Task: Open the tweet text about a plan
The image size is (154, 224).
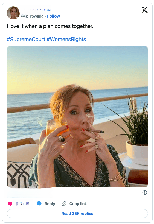Action: click(50, 26)
